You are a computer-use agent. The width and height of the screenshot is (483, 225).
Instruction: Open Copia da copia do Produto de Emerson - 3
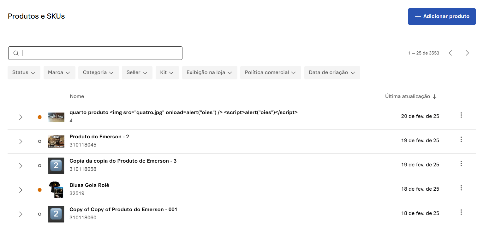[123, 161]
